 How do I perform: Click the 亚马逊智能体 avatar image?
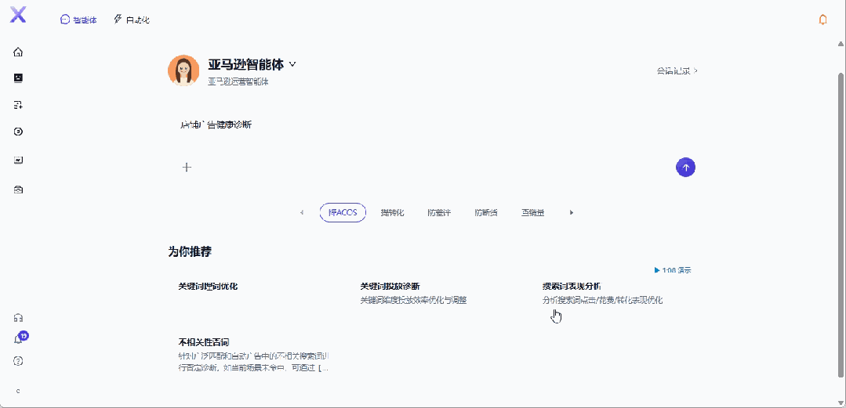point(183,70)
